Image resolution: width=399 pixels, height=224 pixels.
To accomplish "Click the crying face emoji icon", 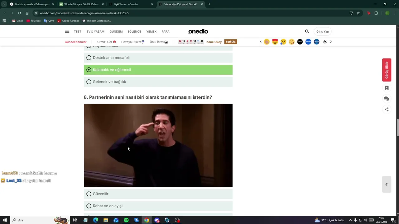I will 283,42.
